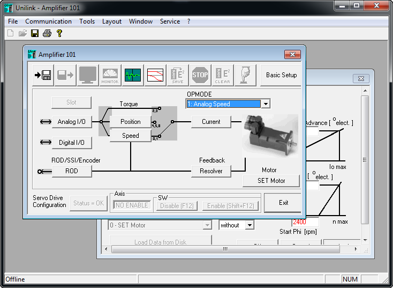Click the Exit button
The image size is (393, 288).
tap(283, 203)
